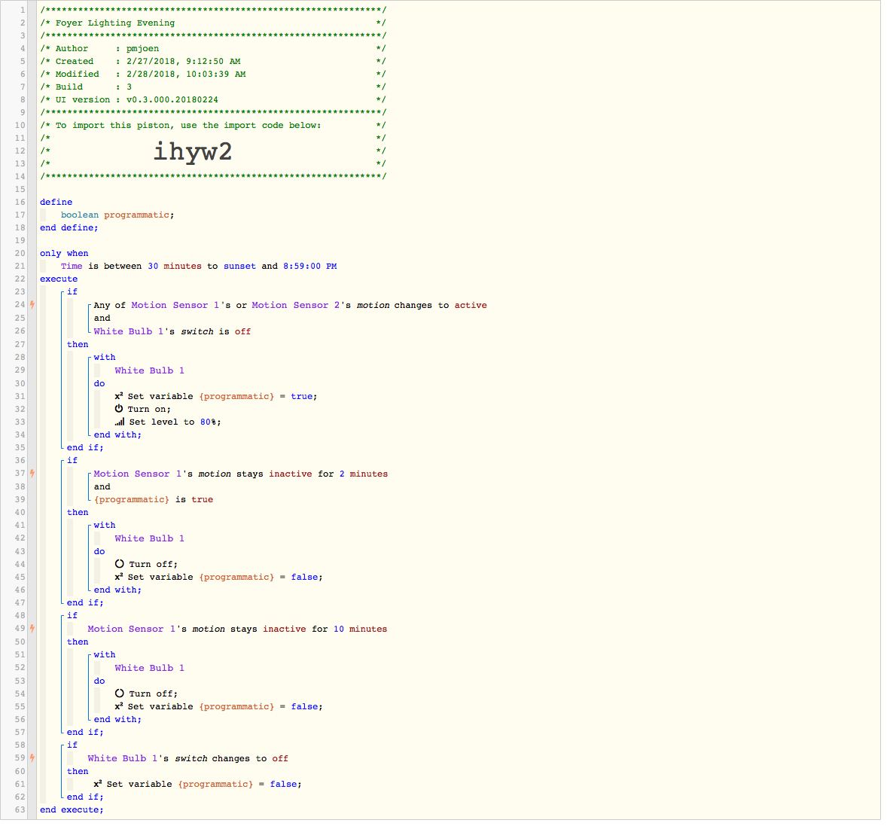
Task: Click 'White Bulb 1' device on line 52
Action: point(149,668)
